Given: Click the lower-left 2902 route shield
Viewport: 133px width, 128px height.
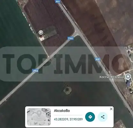Looking at the screenshot, I should tap(35, 71).
